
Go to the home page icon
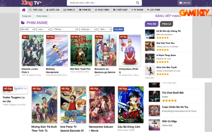[x=24, y=10]
